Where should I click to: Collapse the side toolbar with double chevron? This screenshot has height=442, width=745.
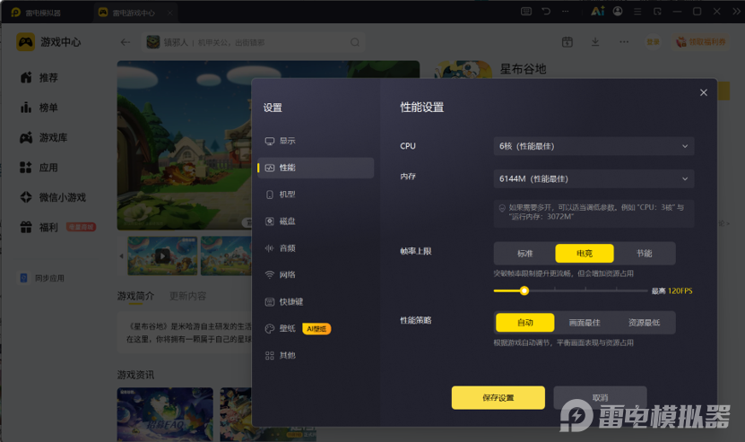click(736, 12)
